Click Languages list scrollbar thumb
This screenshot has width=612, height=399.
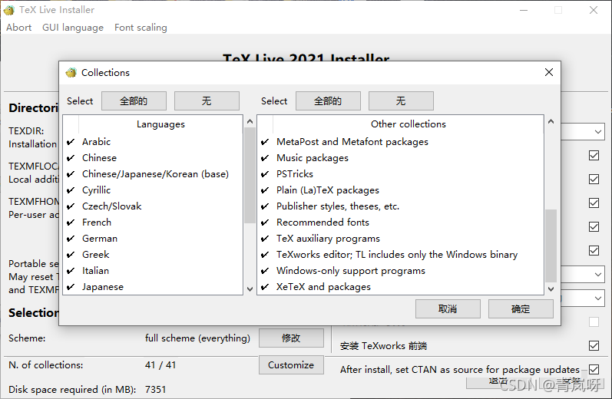[x=250, y=175]
